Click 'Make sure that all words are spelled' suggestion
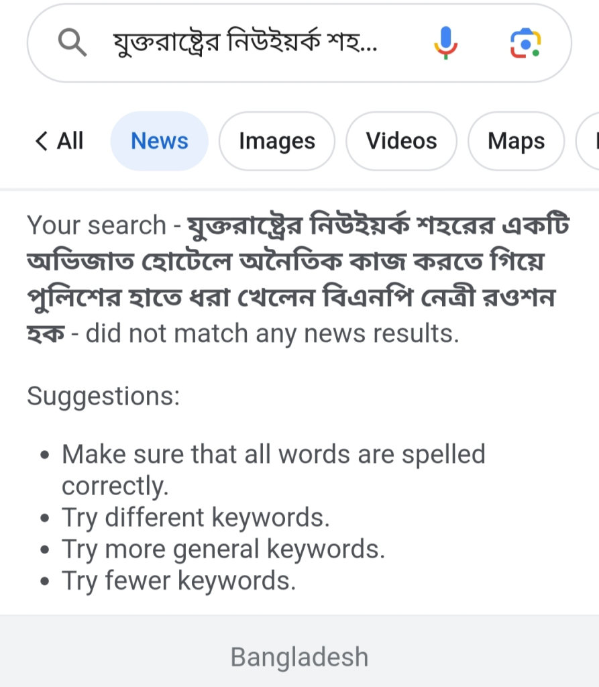 click(274, 454)
